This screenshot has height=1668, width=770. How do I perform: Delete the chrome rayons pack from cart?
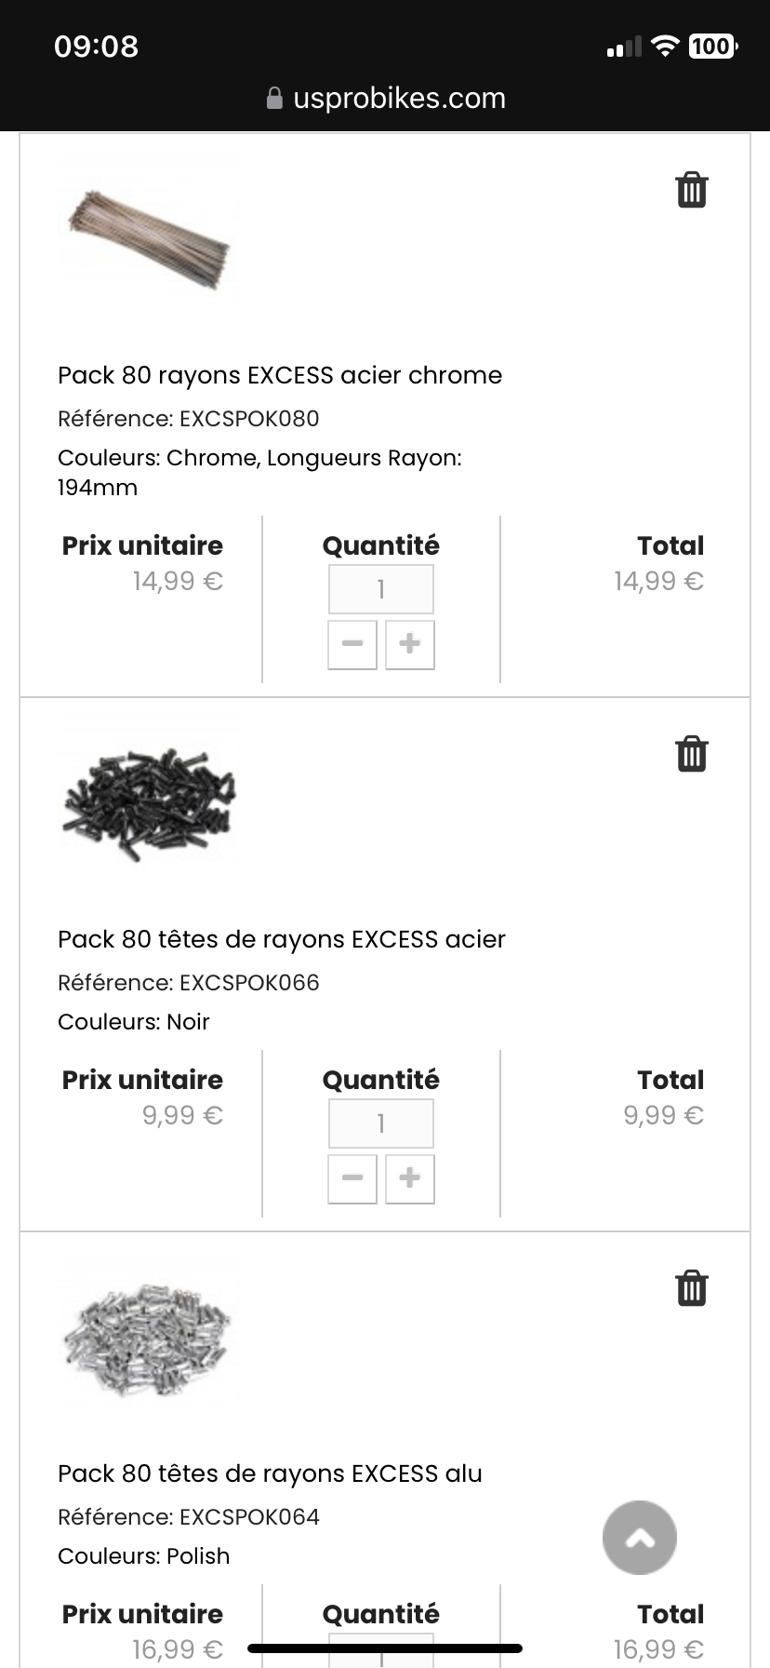pyautogui.click(x=691, y=190)
